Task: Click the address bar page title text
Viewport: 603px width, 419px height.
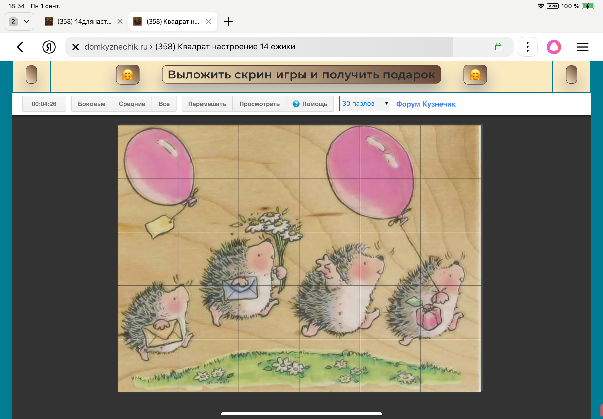Action: 225,47
